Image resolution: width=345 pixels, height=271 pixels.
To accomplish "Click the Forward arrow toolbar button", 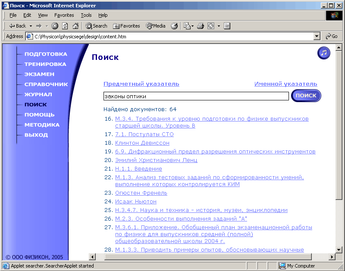I will (39, 26).
